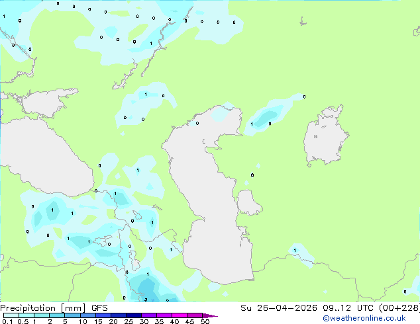
Task: Click the '45' legend value
Action: pyautogui.click(x=189, y=321)
